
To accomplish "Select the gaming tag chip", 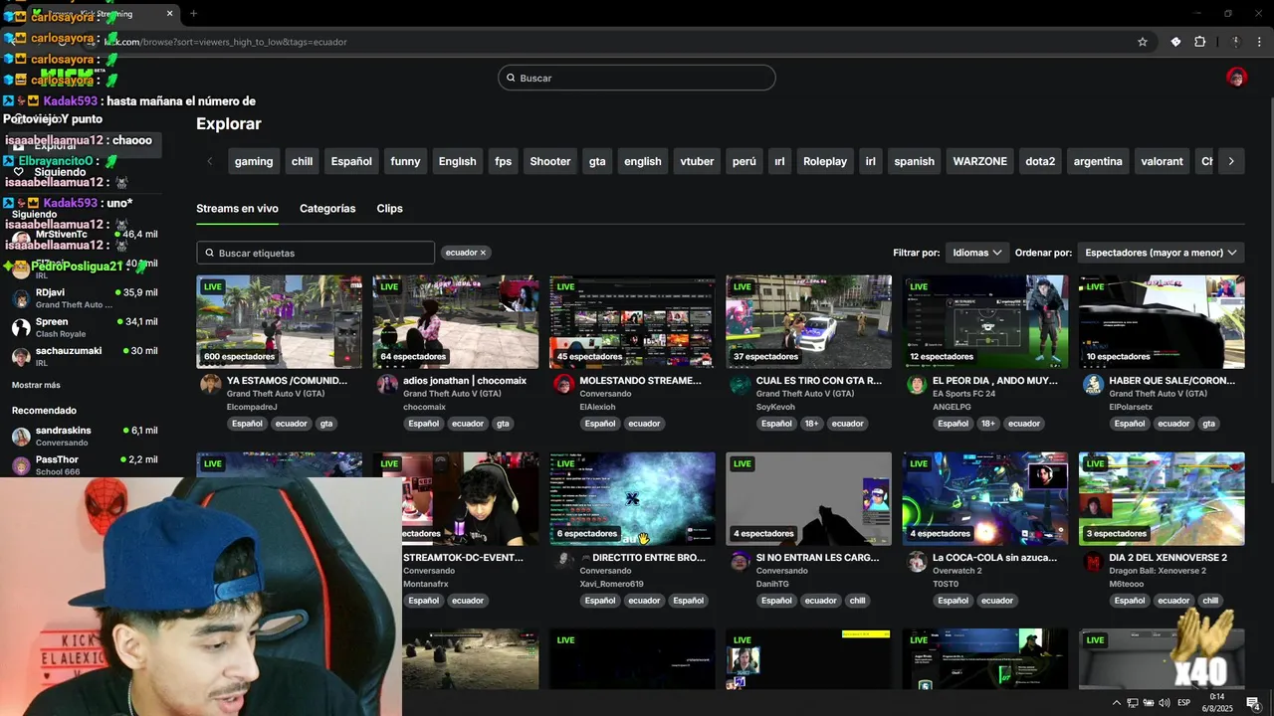I will (254, 161).
